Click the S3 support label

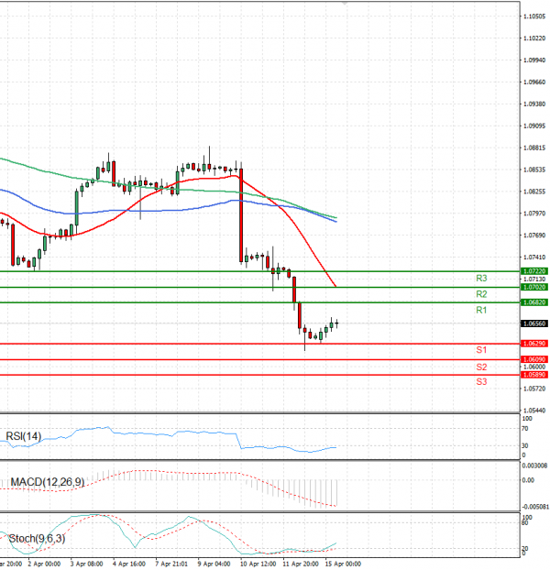pos(480,380)
